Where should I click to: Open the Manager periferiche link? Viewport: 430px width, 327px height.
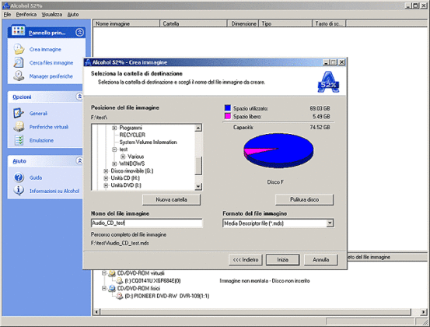(x=51, y=76)
